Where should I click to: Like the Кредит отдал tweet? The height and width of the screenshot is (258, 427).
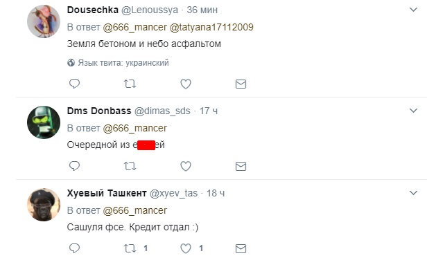186,248
